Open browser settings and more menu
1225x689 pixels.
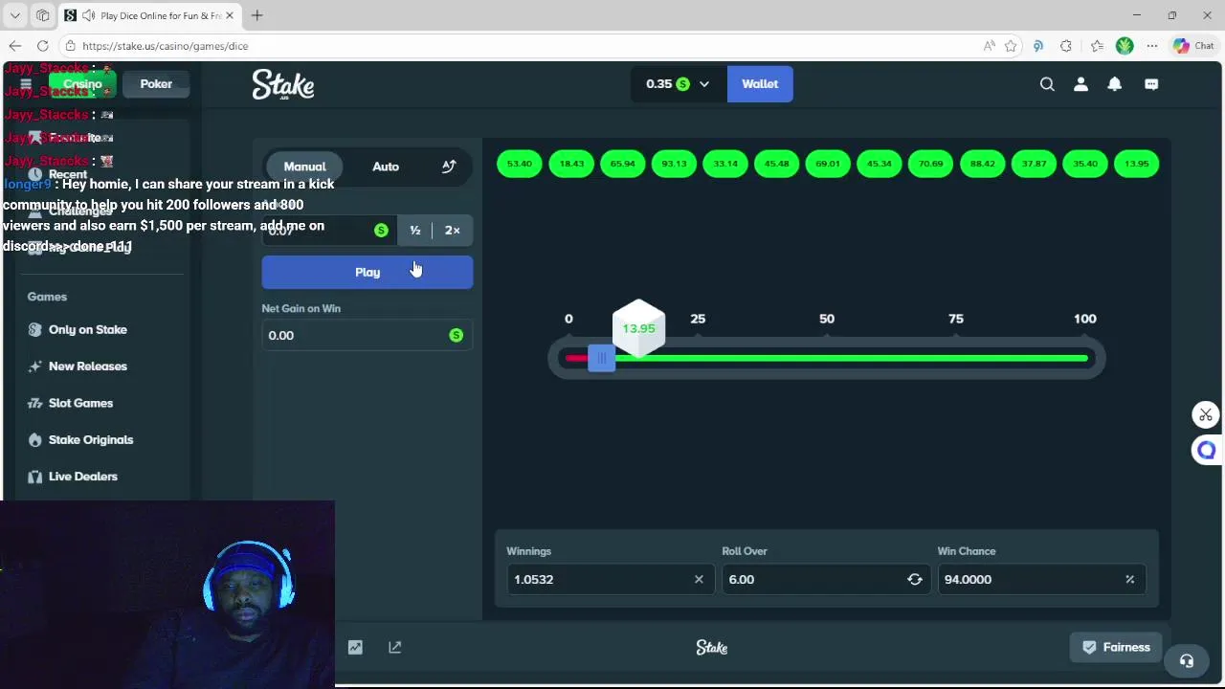[1152, 46]
